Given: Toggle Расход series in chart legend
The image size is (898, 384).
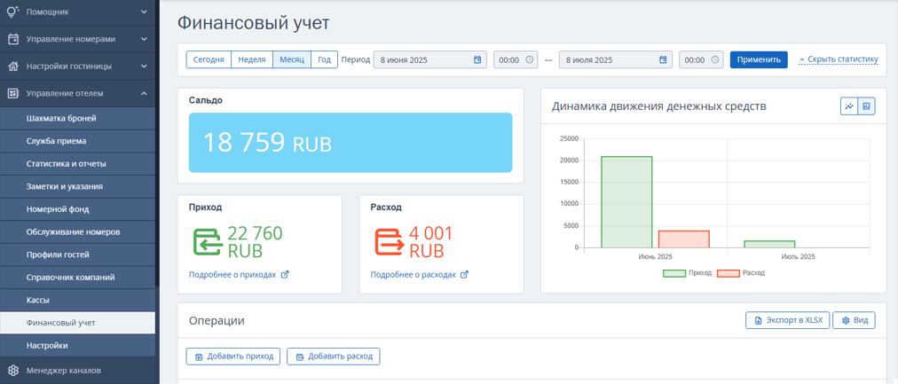Looking at the screenshot, I should click(x=741, y=273).
